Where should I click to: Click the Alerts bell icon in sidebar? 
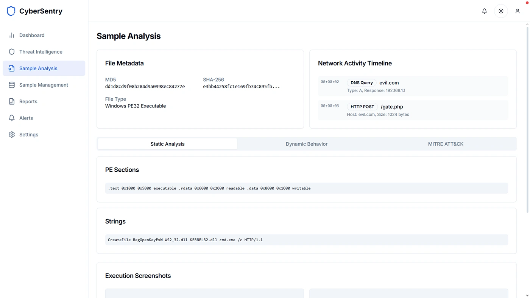point(12,118)
